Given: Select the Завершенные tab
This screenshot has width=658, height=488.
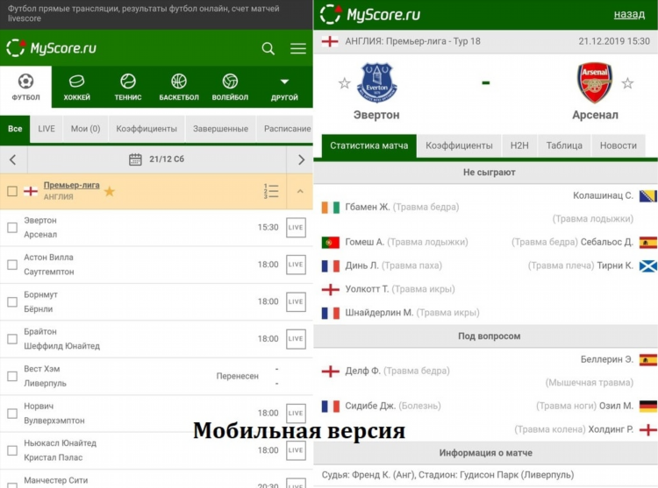Looking at the screenshot, I should [x=220, y=129].
